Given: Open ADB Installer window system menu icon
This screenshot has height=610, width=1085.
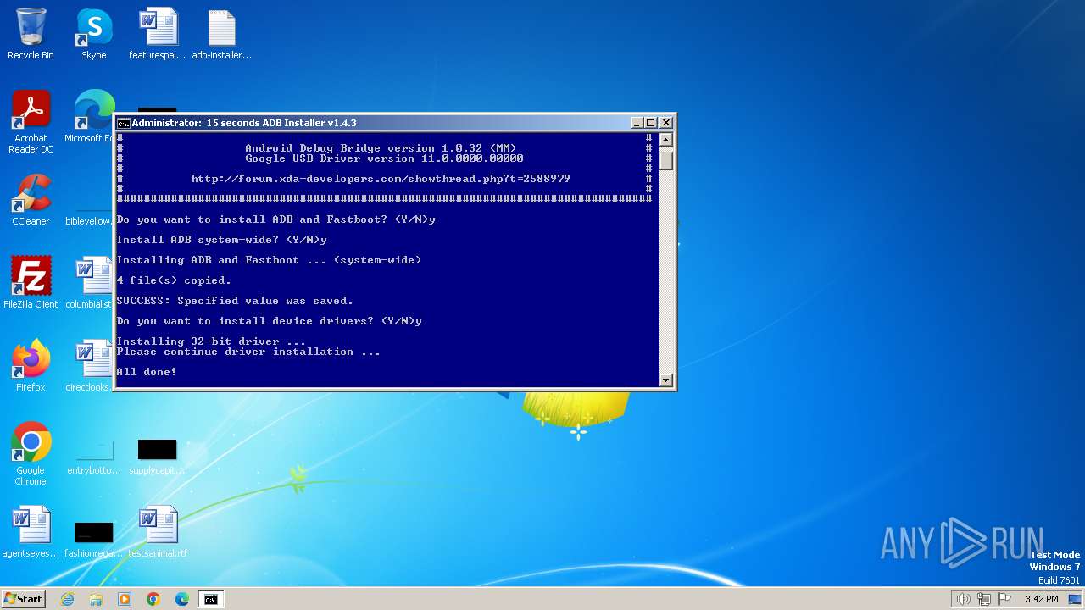Looking at the screenshot, I should 123,123.
